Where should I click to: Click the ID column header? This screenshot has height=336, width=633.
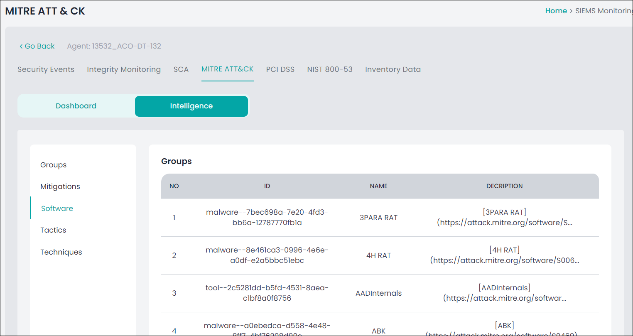point(267,186)
